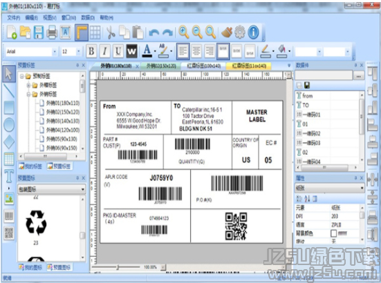Select the rectangle shape tool

pyautogui.click(x=9, y=108)
